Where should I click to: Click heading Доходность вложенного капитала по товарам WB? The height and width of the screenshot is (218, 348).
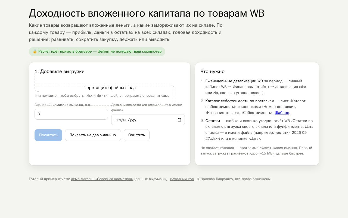[147, 13]
